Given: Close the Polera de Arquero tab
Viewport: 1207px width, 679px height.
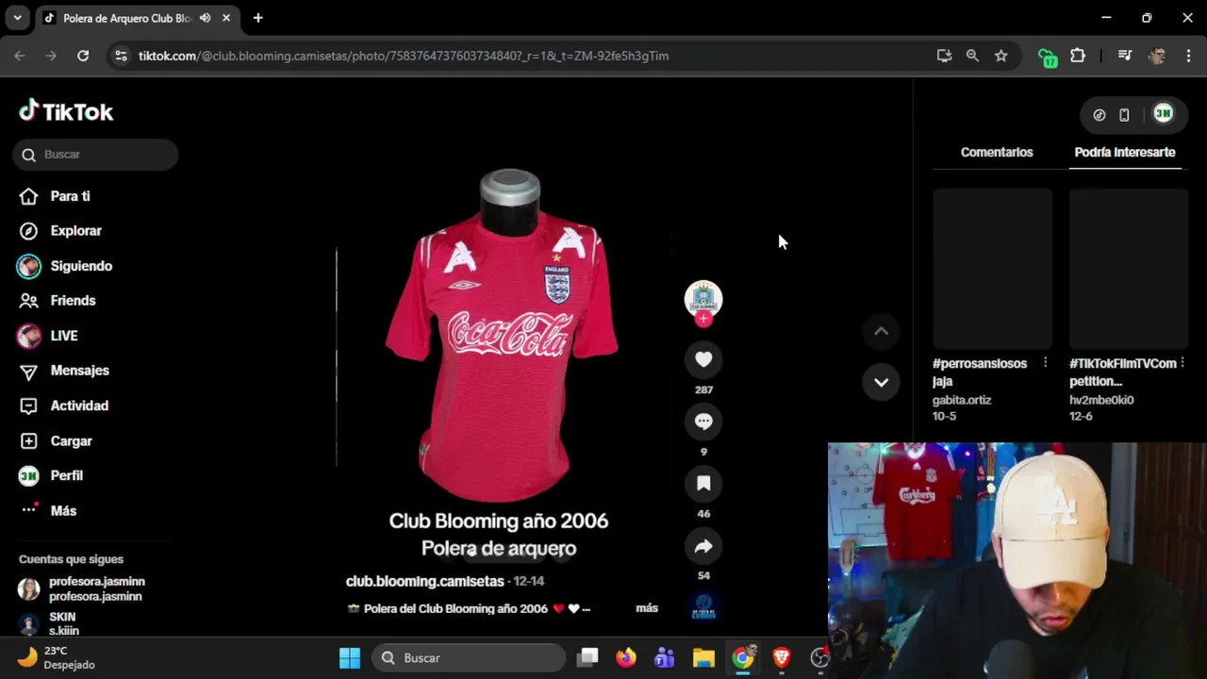Looking at the screenshot, I should [x=226, y=18].
